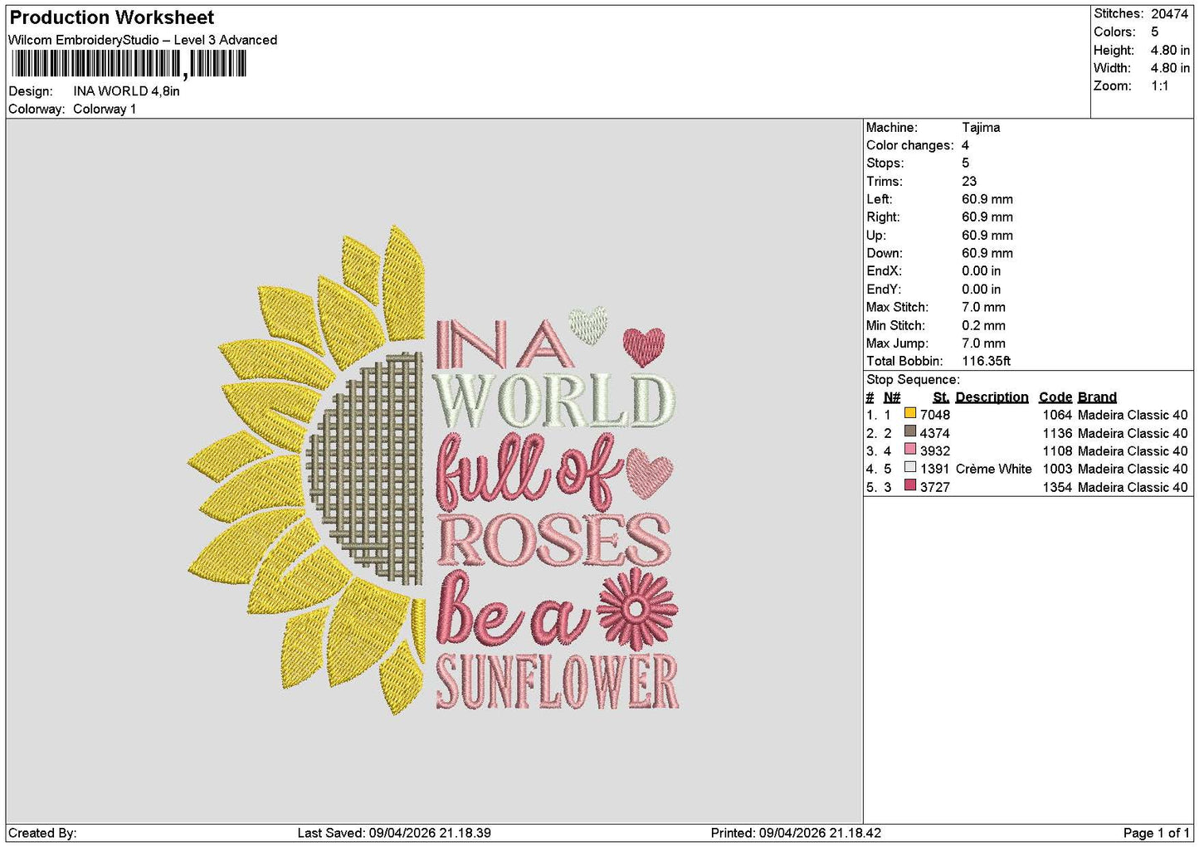Screen dimensions: 1199x847
Task: Click the Description column header
Action: pos(992,397)
